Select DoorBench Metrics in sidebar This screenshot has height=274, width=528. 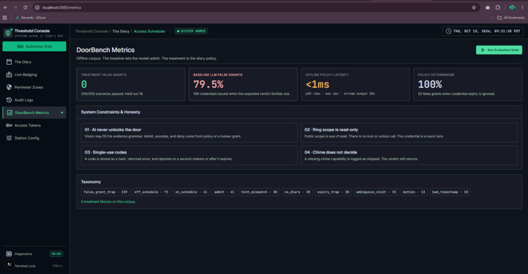point(34,113)
